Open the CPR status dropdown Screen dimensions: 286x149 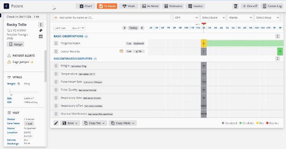(x=186, y=18)
